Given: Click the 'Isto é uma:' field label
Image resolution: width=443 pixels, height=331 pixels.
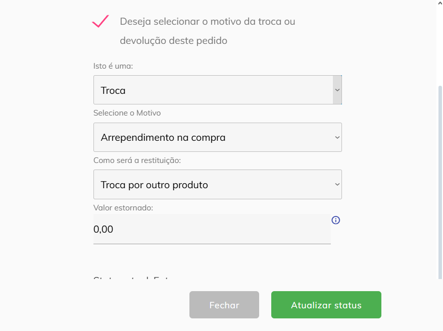Looking at the screenshot, I should (113, 66).
